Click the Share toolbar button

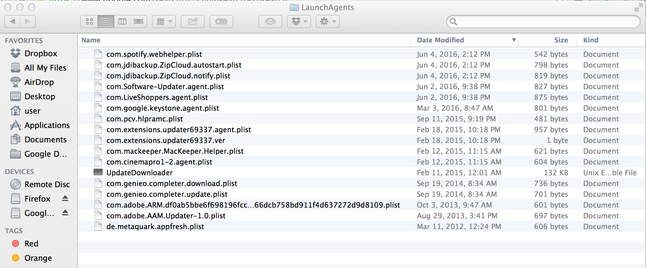point(193,22)
